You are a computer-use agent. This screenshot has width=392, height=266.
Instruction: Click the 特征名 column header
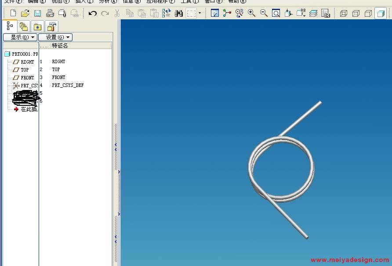60,46
